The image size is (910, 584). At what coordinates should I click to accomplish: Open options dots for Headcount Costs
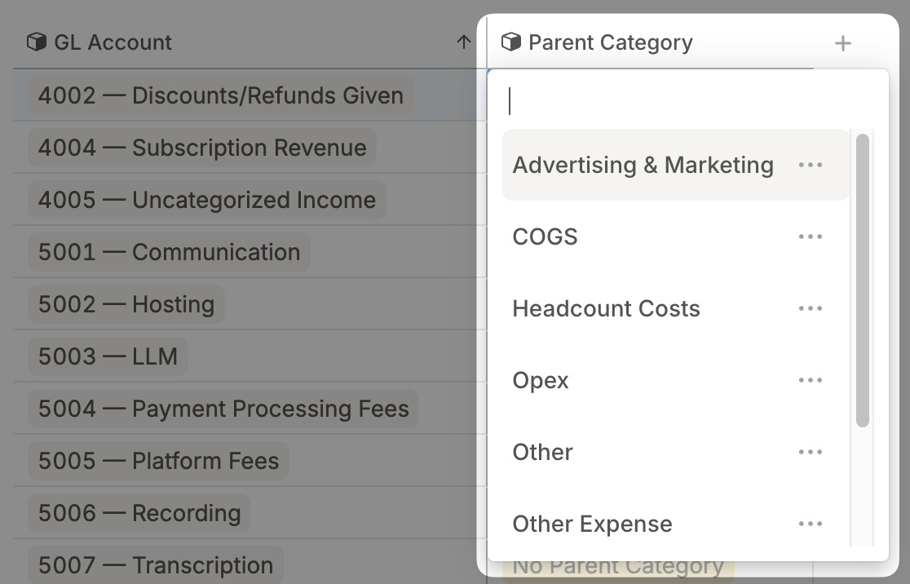(811, 308)
